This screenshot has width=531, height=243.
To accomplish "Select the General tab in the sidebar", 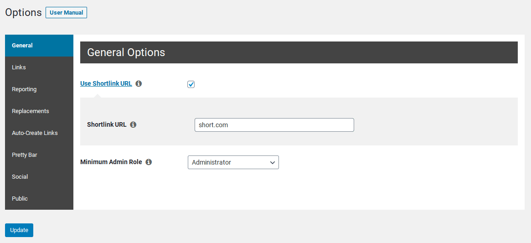I will (39, 46).
